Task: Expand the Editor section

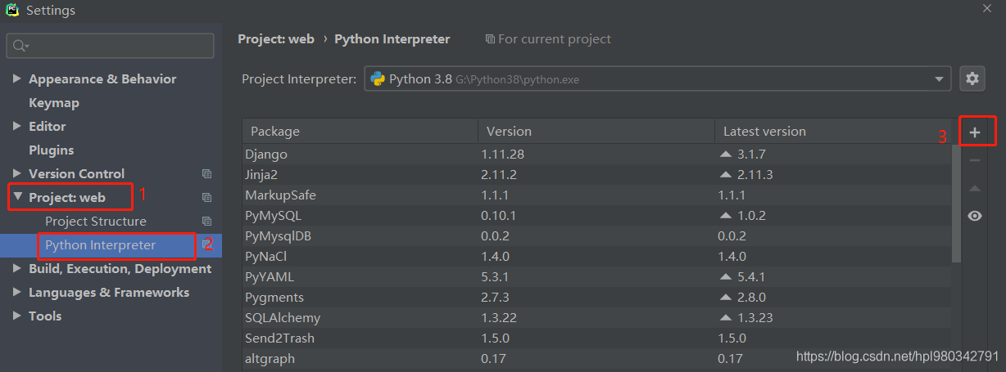Action: point(17,127)
